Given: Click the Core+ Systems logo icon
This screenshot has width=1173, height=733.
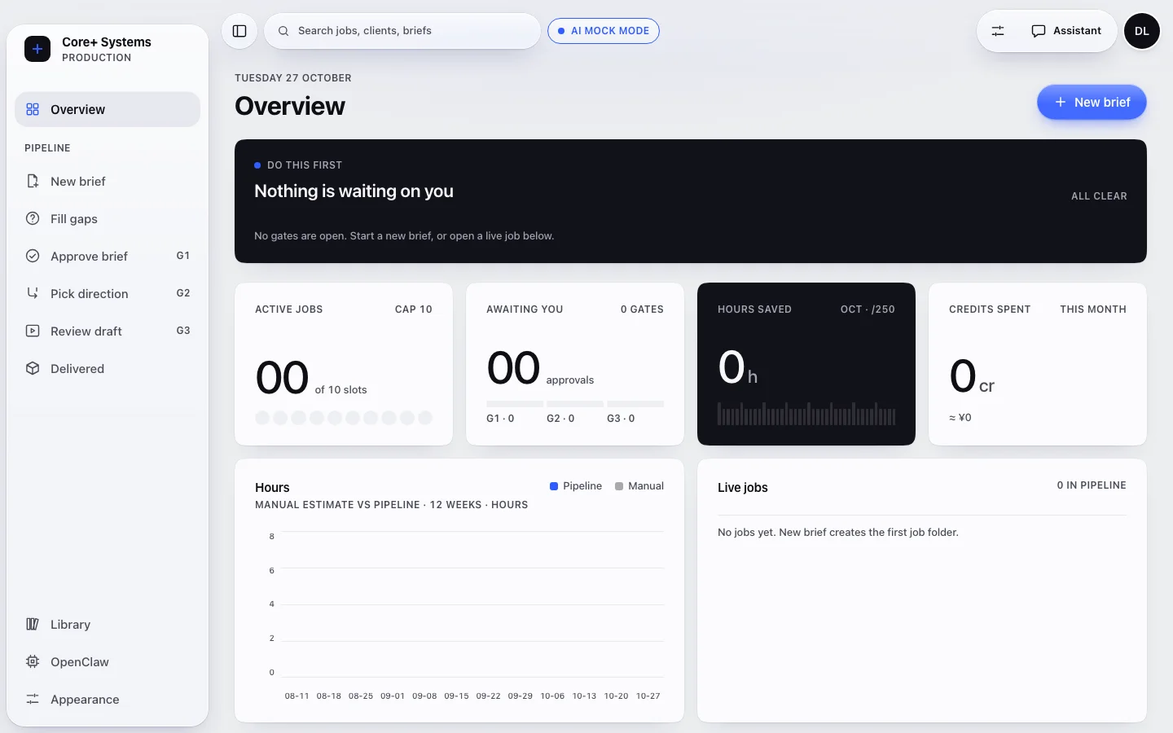Looking at the screenshot, I should click(37, 49).
